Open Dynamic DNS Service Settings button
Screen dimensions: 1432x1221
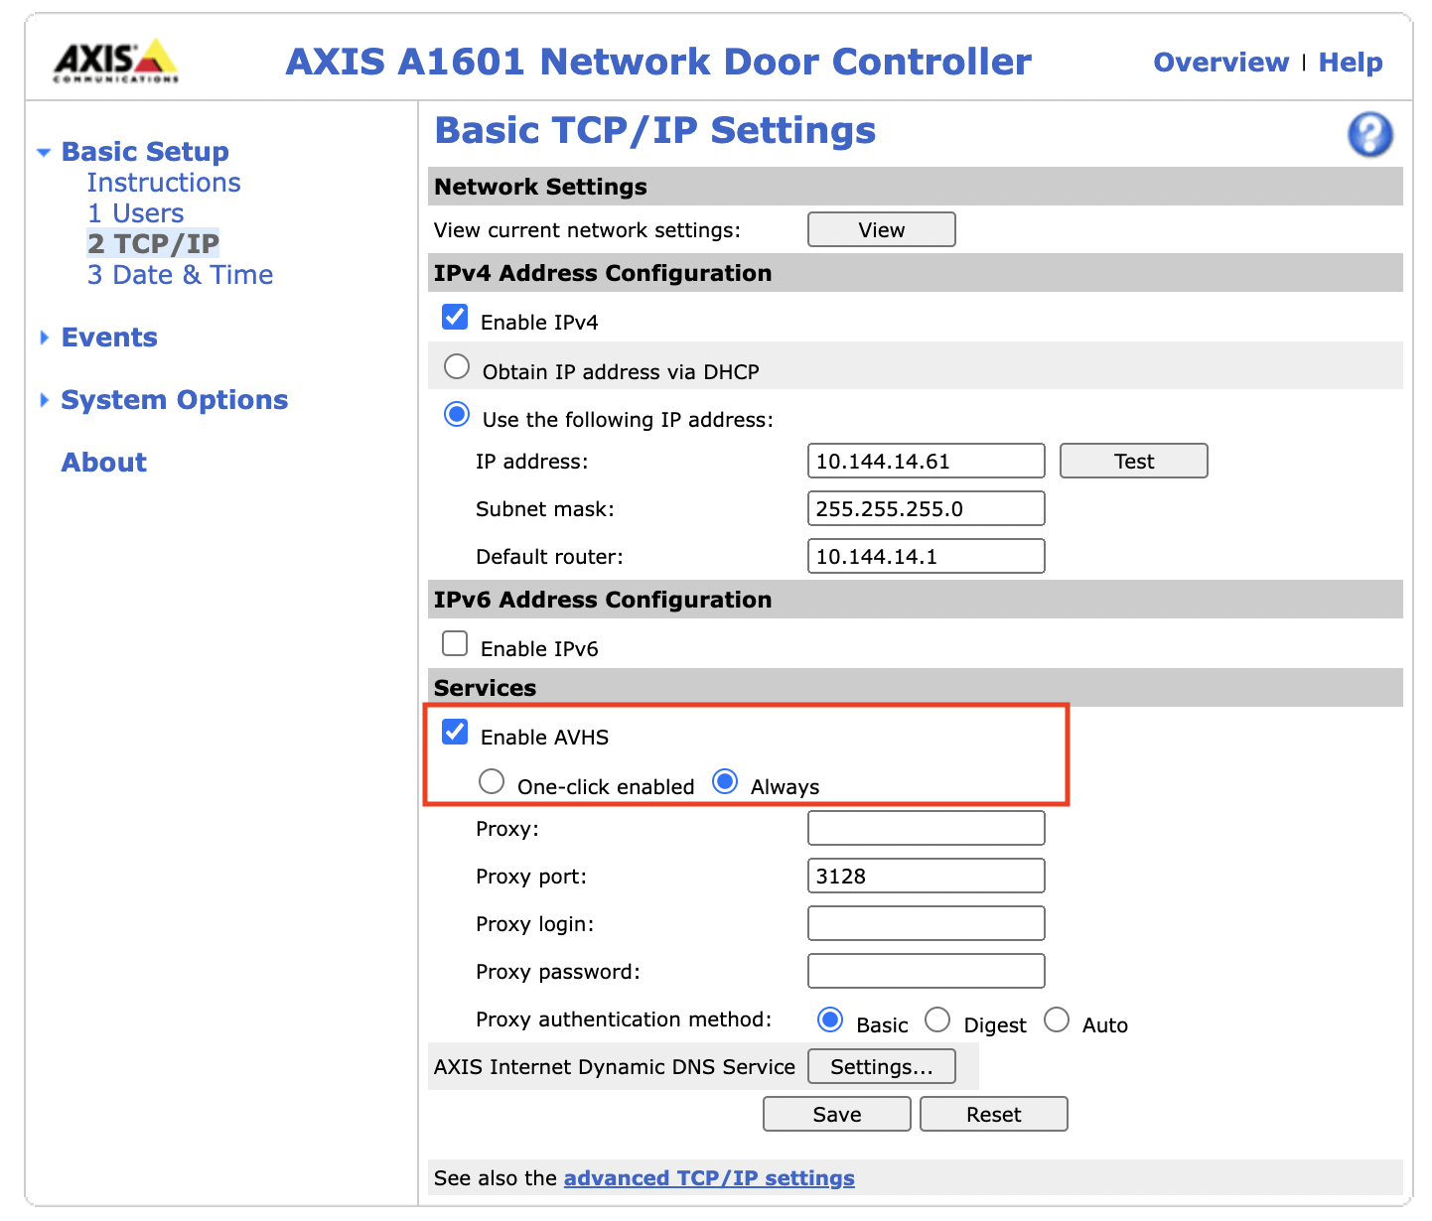pos(882,1066)
